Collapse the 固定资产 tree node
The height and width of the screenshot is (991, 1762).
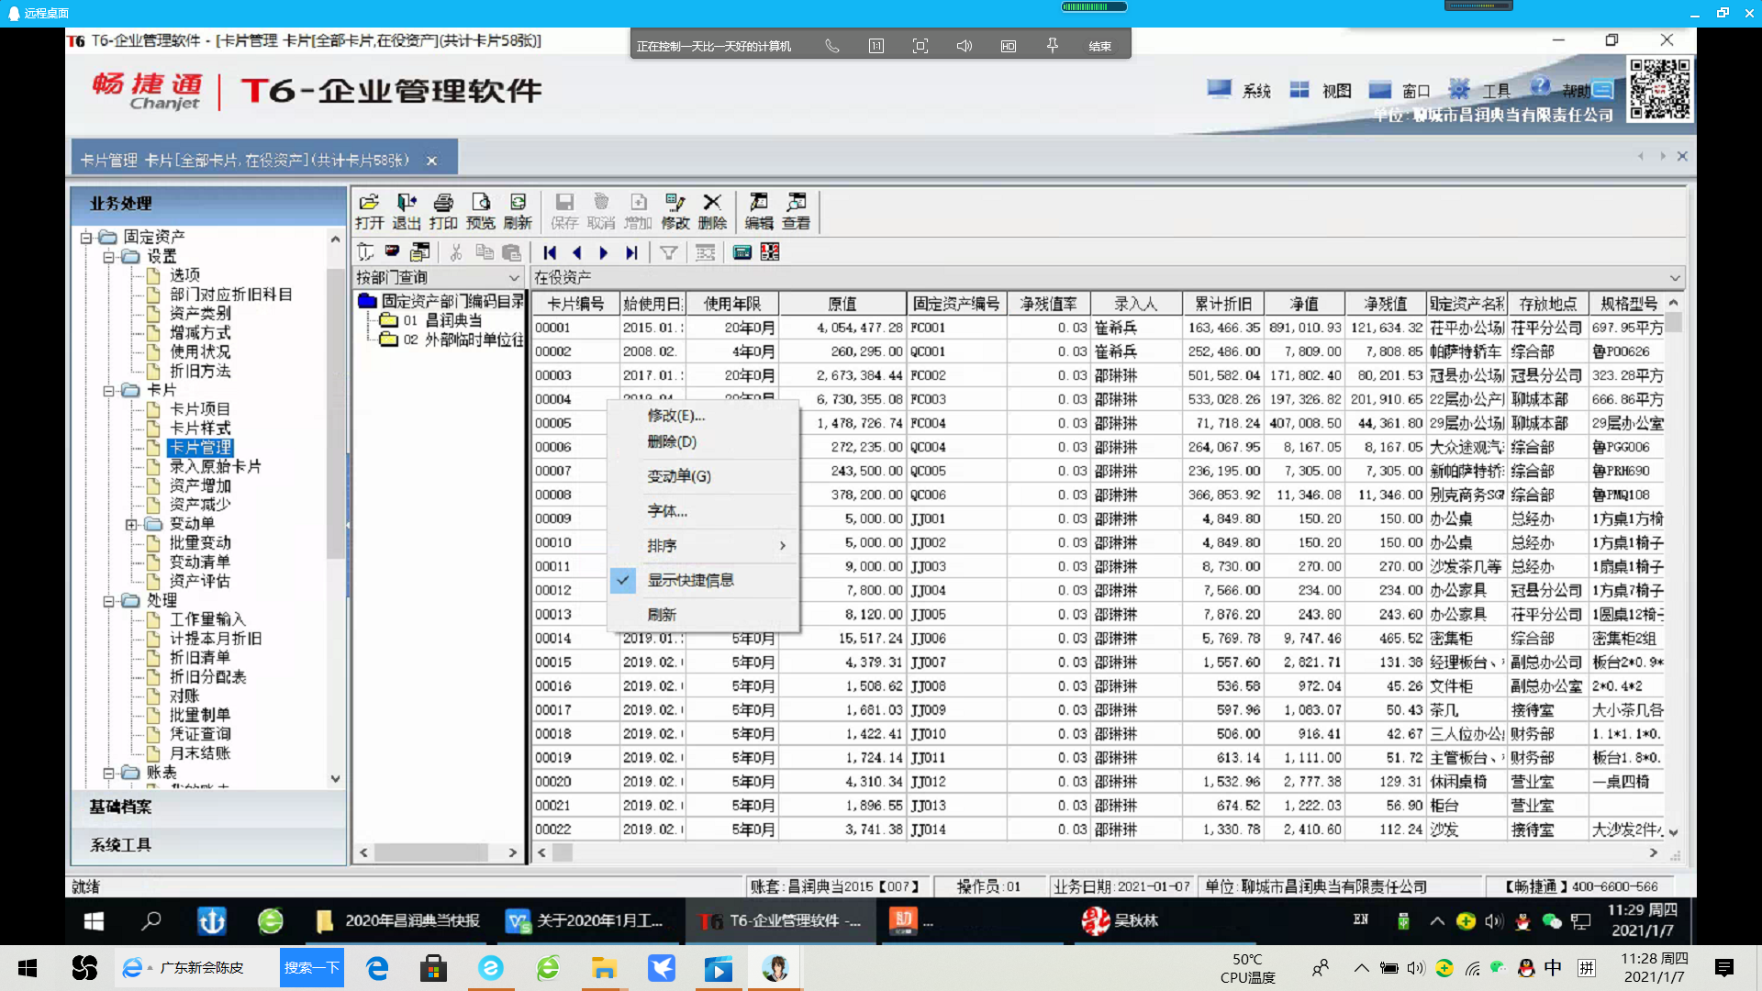tap(86, 238)
